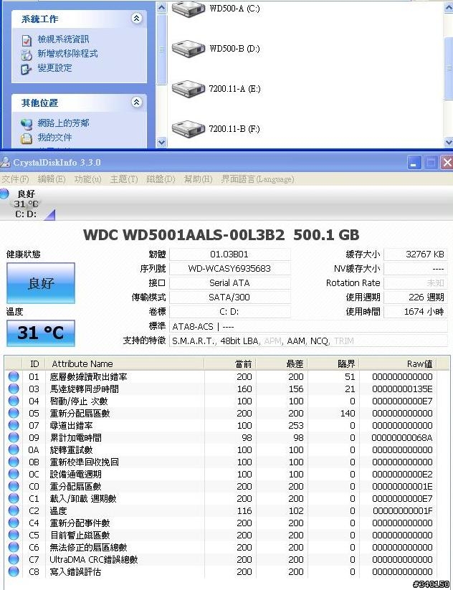The height and width of the screenshot is (590, 453).
Task: Click the blue status orb of the C: D: disk
Action: 4,194
